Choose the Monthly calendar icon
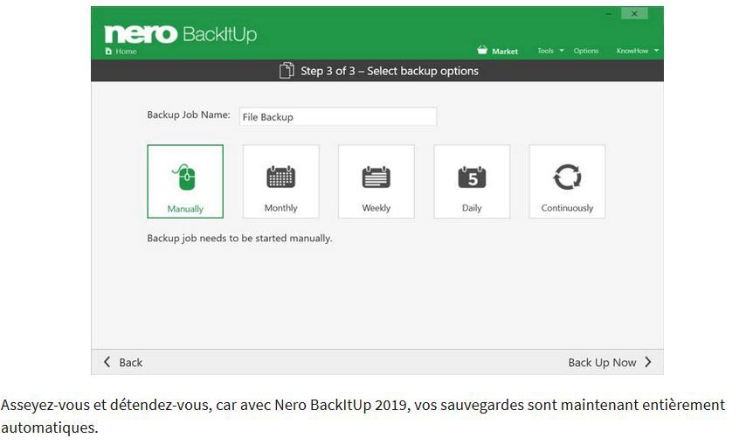 pyautogui.click(x=280, y=177)
